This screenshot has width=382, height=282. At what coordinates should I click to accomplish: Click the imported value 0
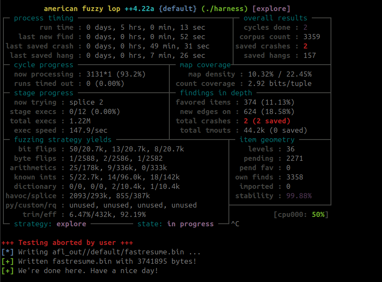click(288, 187)
